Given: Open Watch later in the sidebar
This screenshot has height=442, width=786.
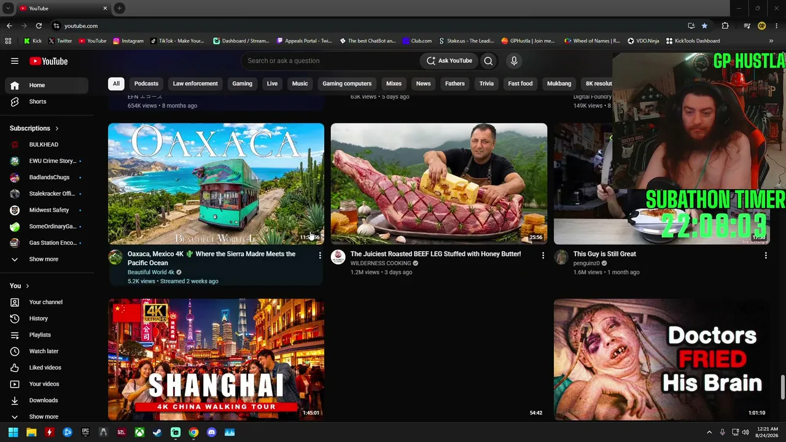Looking at the screenshot, I should tap(47, 351).
